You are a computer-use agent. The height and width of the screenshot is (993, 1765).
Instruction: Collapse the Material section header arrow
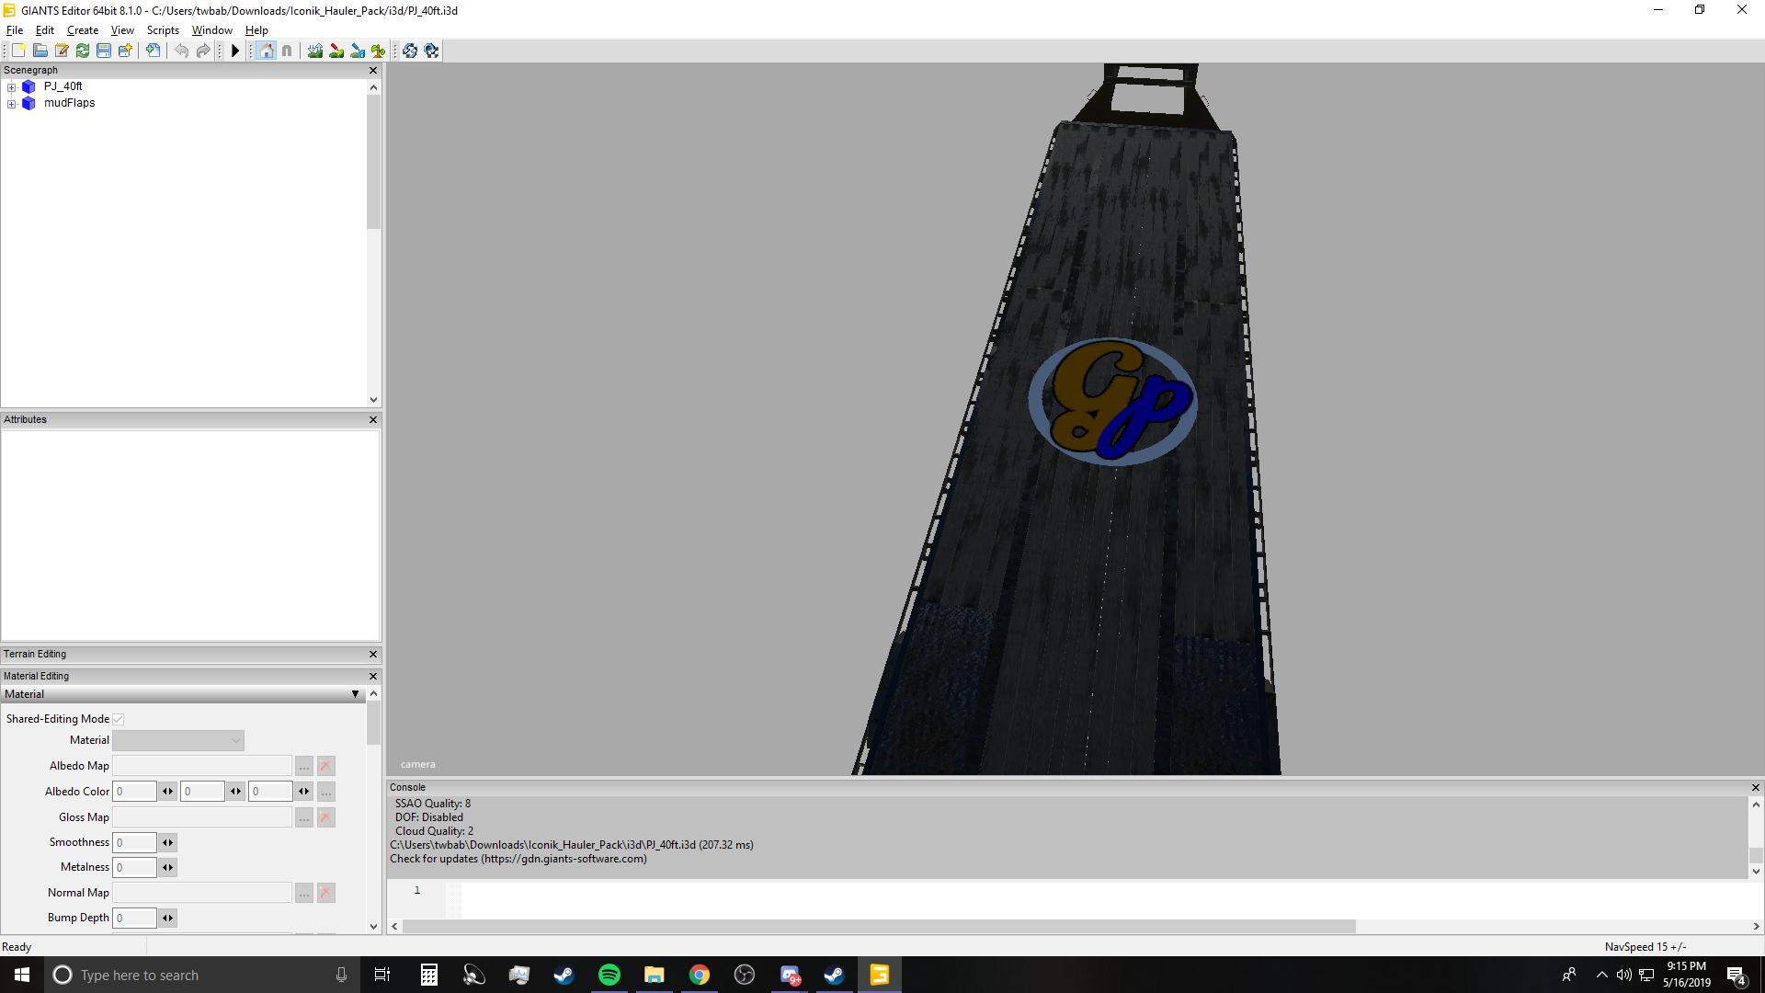tap(355, 694)
